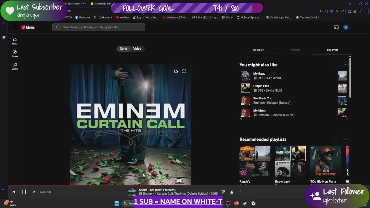Skip to the previous track
The height and width of the screenshot is (208, 370).
pyautogui.click(x=13, y=192)
